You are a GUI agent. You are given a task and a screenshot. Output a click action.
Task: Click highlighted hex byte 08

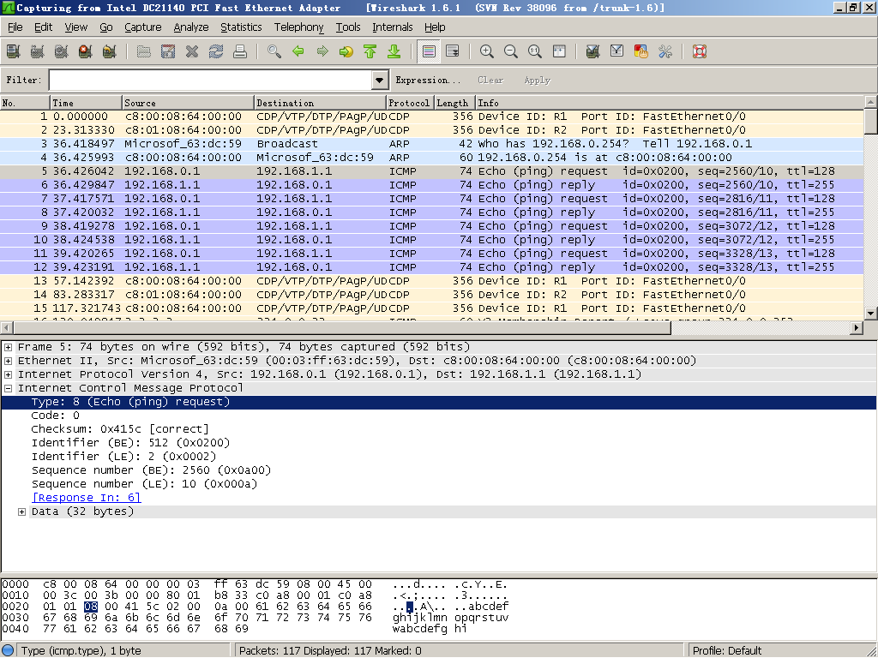pos(91,607)
